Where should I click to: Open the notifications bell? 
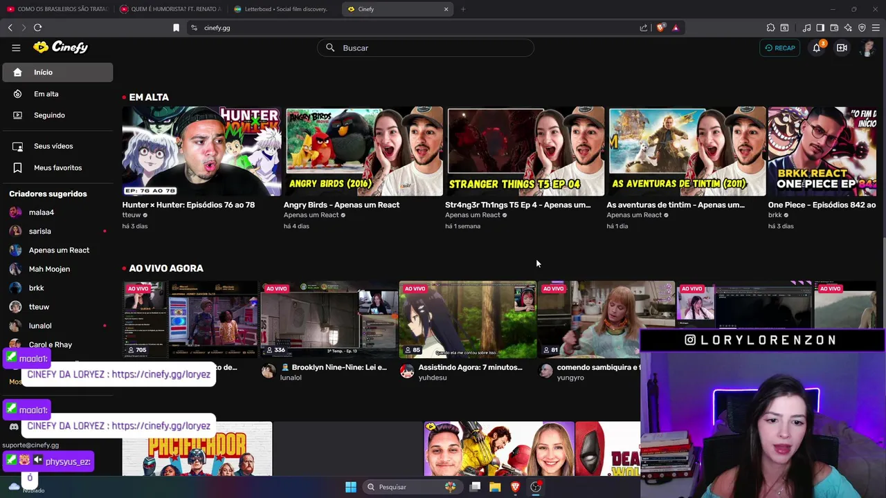pyautogui.click(x=817, y=48)
